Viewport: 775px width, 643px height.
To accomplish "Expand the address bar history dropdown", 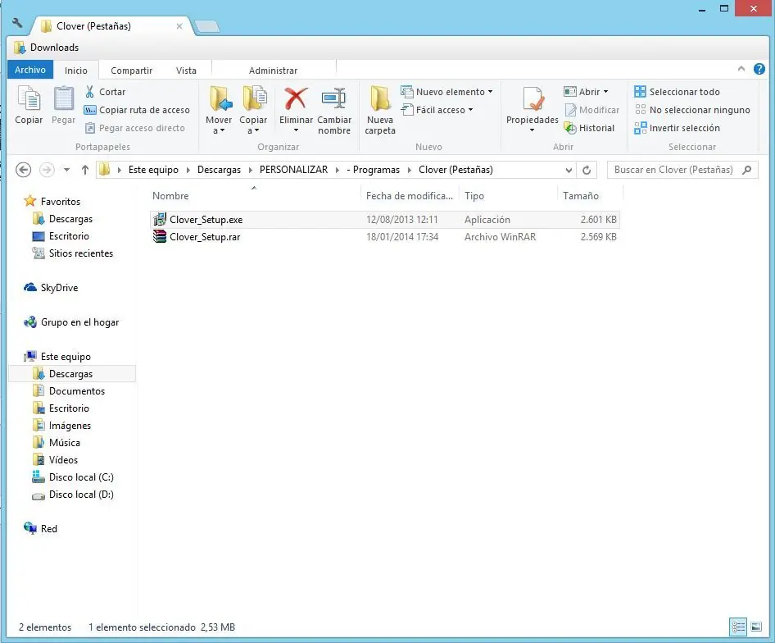I will tap(569, 171).
